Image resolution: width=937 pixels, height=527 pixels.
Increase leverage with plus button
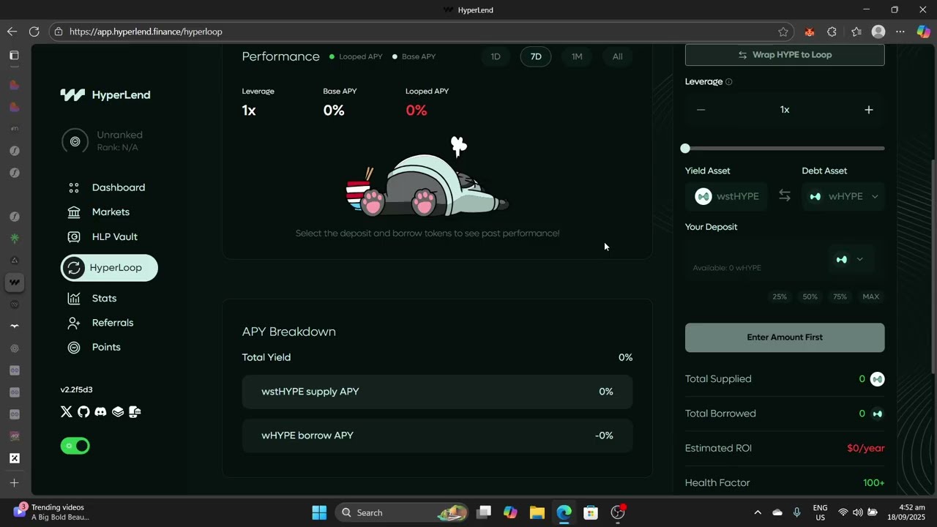(x=869, y=110)
